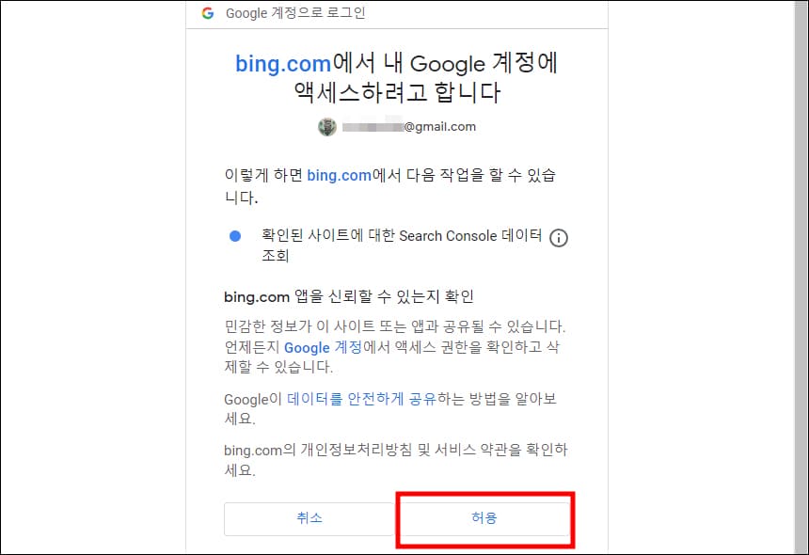The height and width of the screenshot is (555, 809).
Task: Click the bing.com link in the privacy notice line
Action: pos(255,450)
